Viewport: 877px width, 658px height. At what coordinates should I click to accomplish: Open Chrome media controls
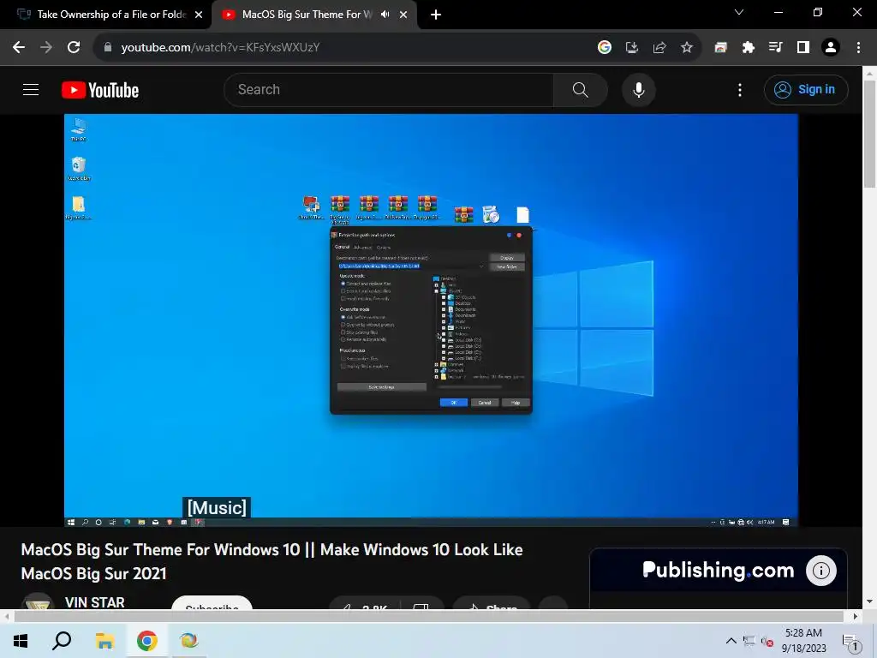pyautogui.click(x=776, y=47)
